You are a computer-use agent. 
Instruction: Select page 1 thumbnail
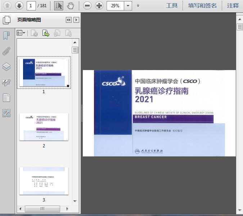[x=44, y=73]
